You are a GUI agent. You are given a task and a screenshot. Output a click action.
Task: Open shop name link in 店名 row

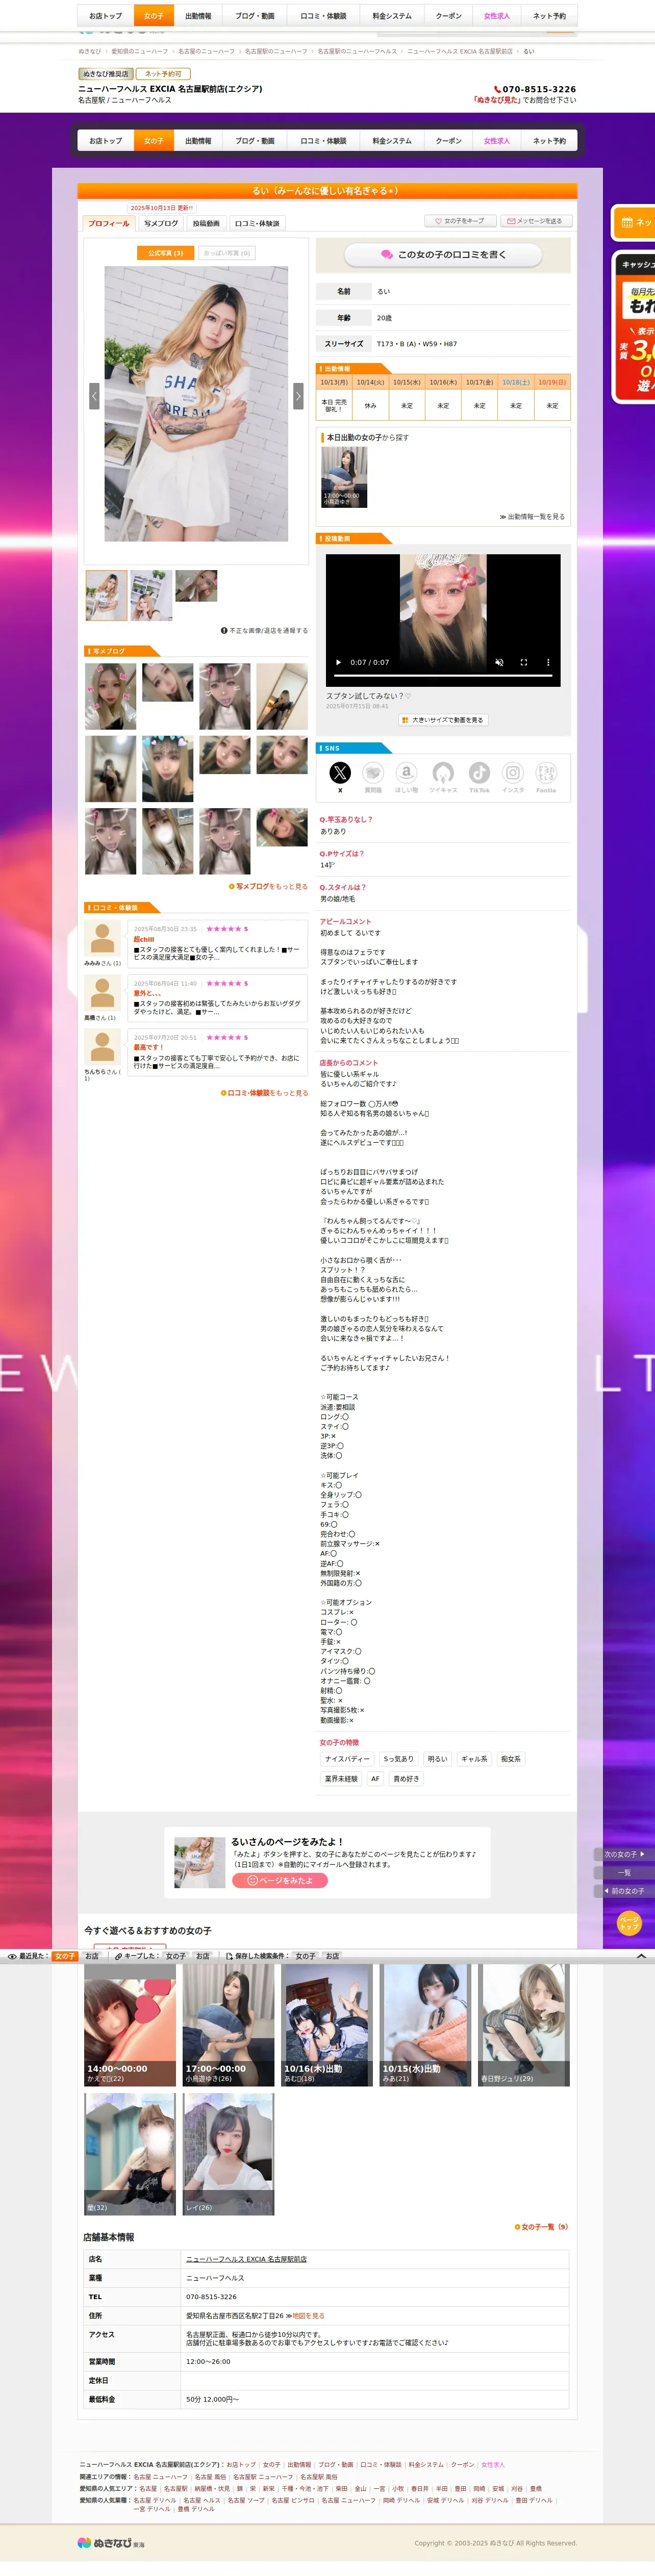coord(246,2259)
